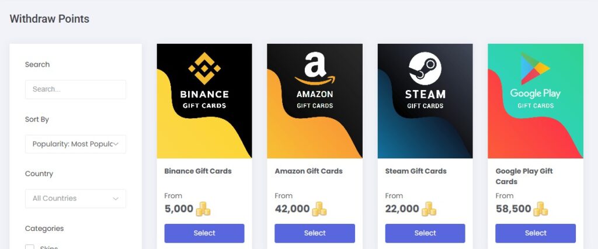Image resolution: width=598 pixels, height=249 pixels.
Task: Click coin stack icon beside 22,000
Action: (429, 209)
